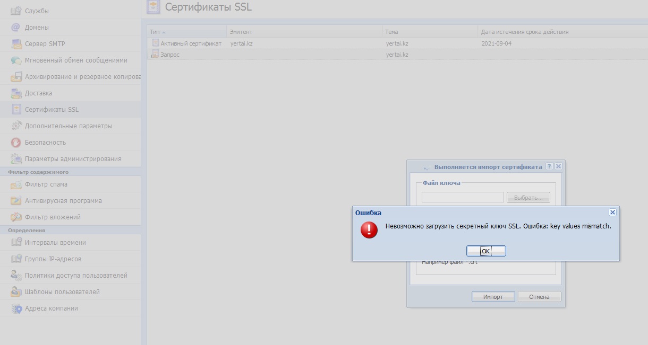Click Дата истечения срока действия header

click(525, 32)
